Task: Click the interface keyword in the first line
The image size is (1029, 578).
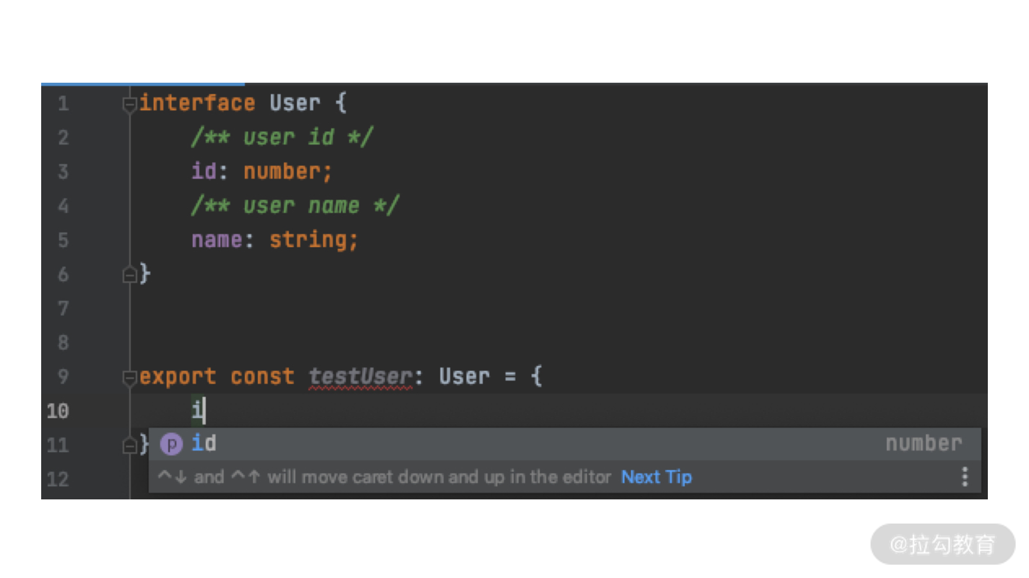Action: pos(197,103)
